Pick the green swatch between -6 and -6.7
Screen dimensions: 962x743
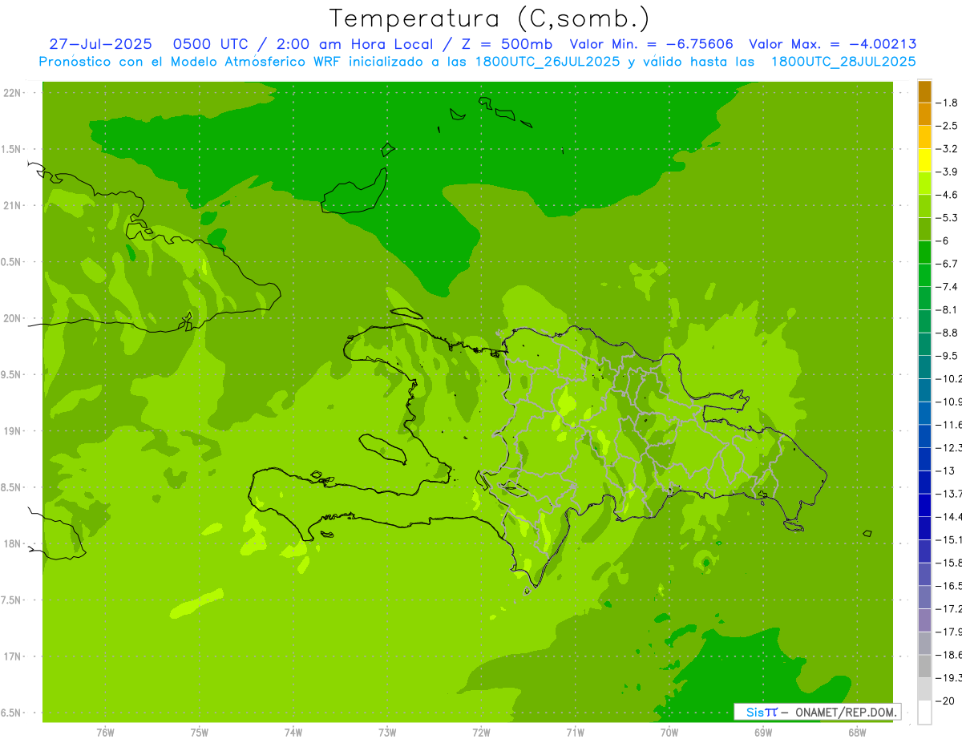coord(924,252)
